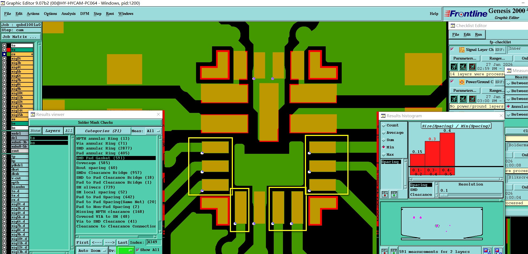
Task: Click the Job Matrix button
Action: [21, 37]
